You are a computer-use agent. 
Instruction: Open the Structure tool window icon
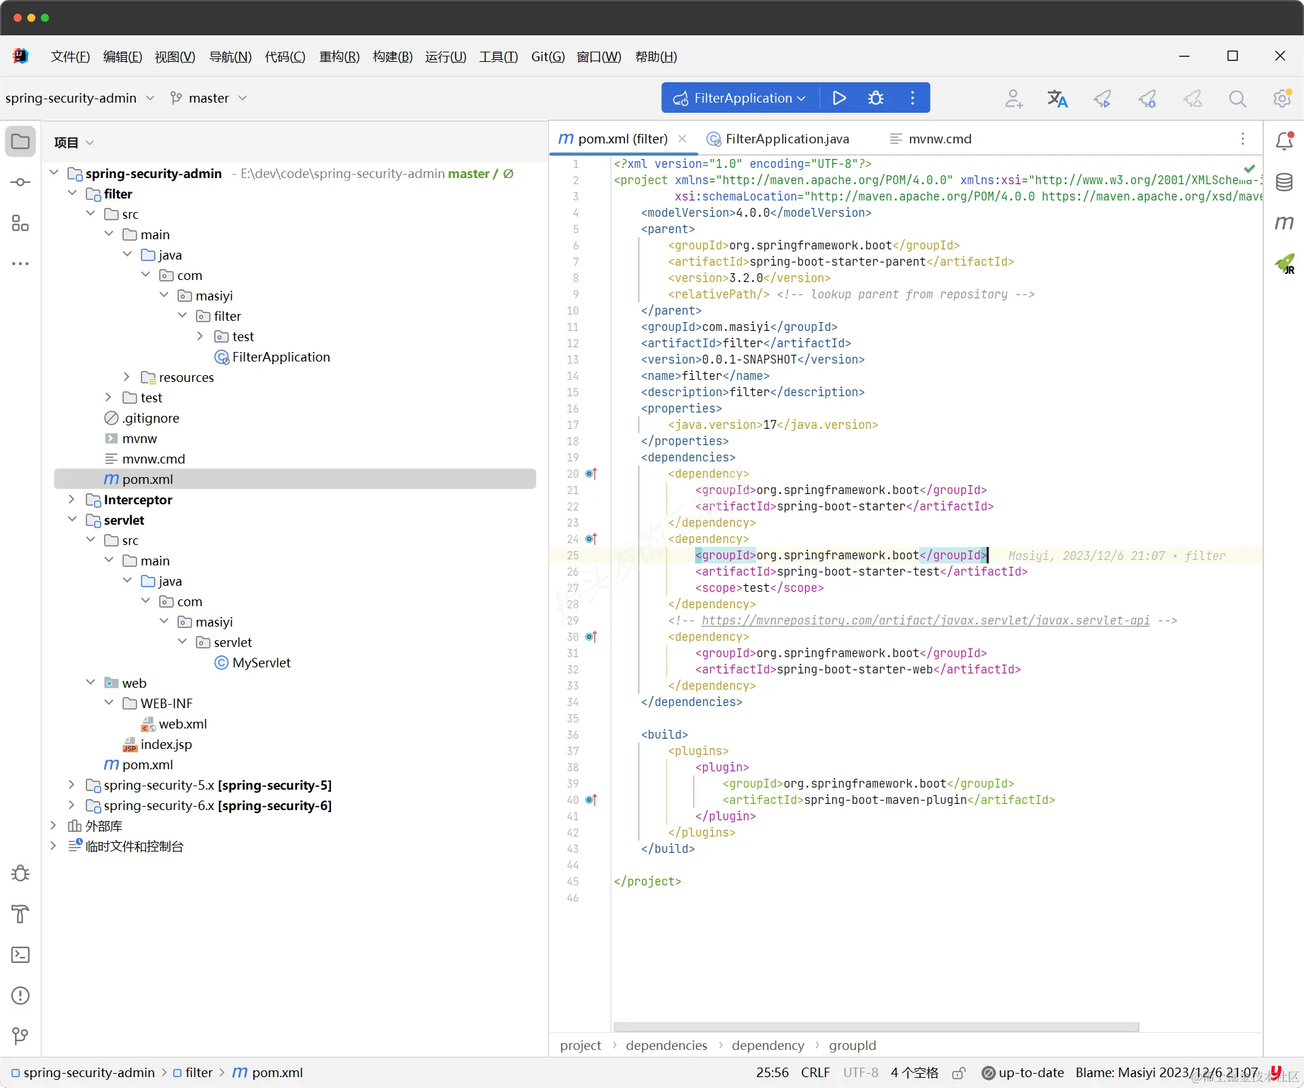(20, 223)
